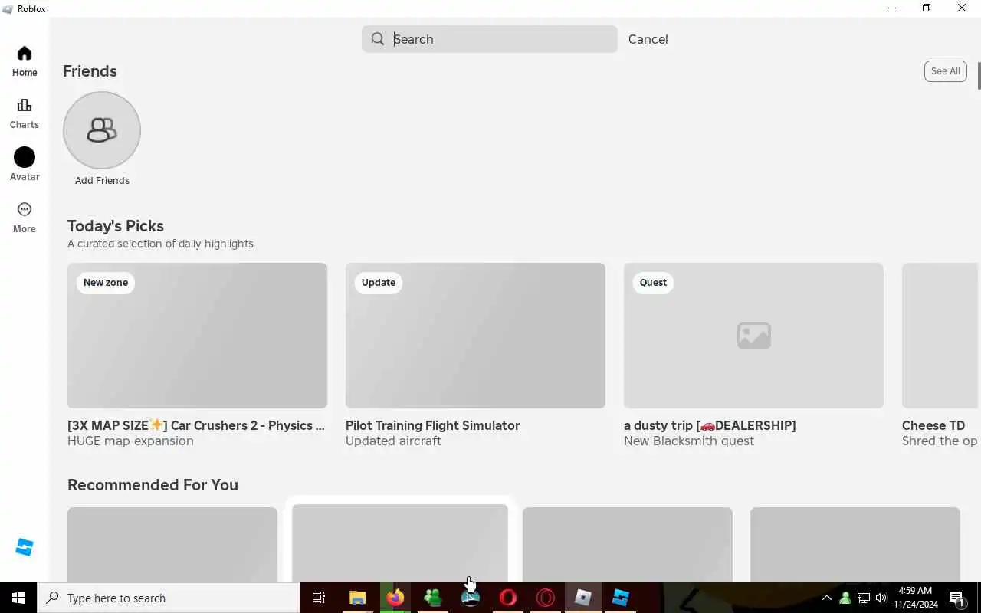Open Task View on the taskbar
Image resolution: width=981 pixels, height=613 pixels.
click(319, 598)
